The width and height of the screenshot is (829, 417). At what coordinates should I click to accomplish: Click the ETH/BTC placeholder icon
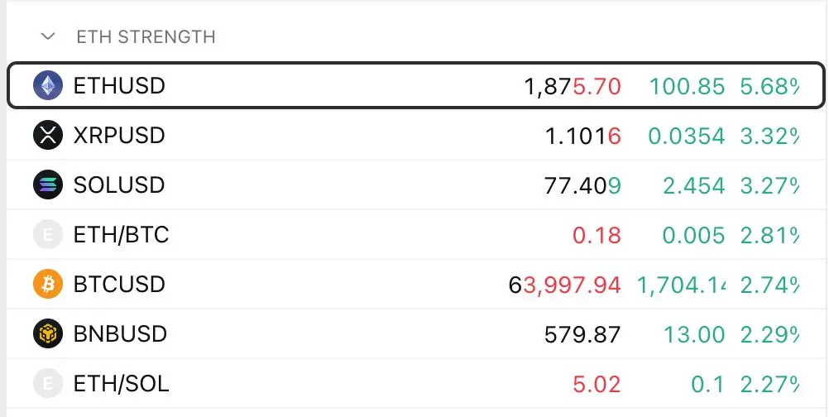click(48, 234)
